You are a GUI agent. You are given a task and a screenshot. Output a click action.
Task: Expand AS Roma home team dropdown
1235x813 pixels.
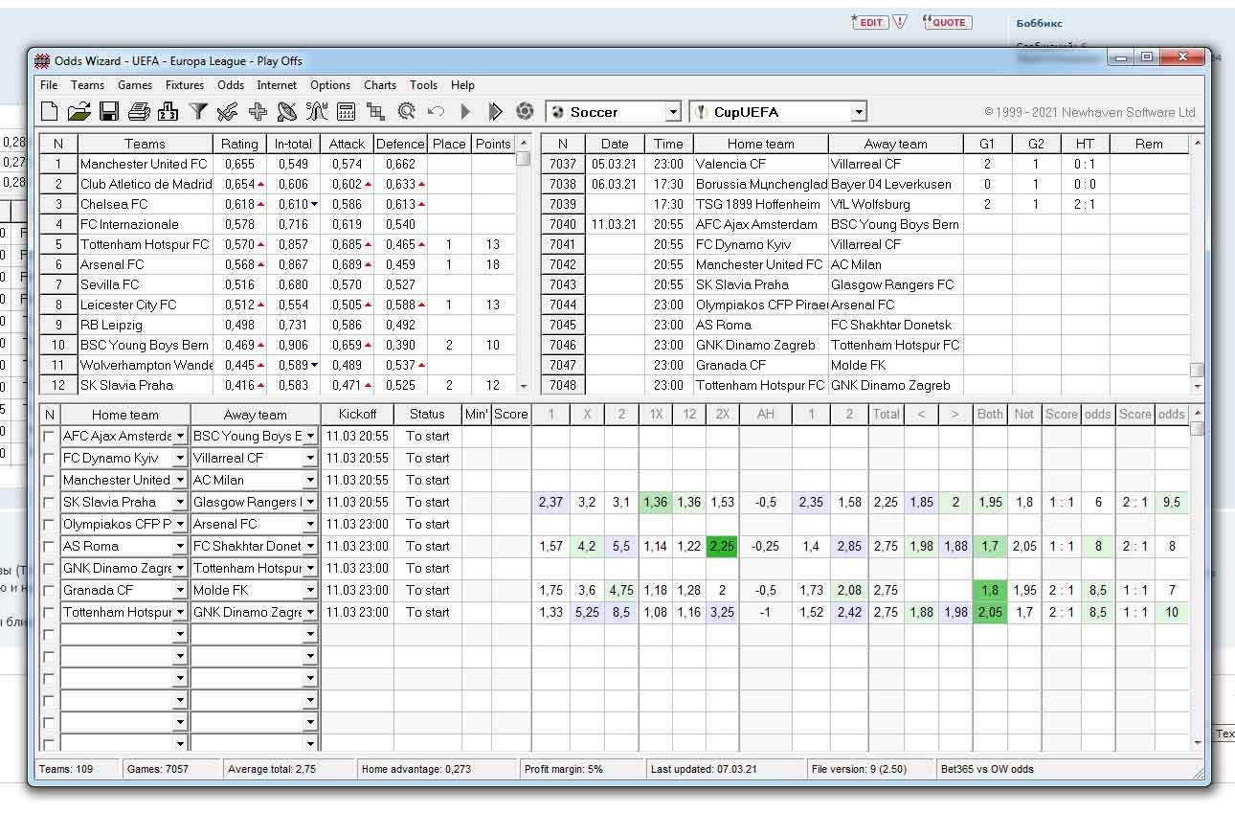180,546
